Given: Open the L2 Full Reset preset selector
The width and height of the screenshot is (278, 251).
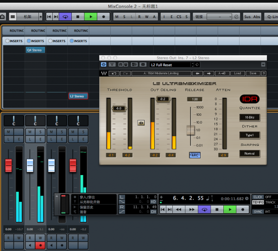Looking at the screenshot, I should click(170, 65).
